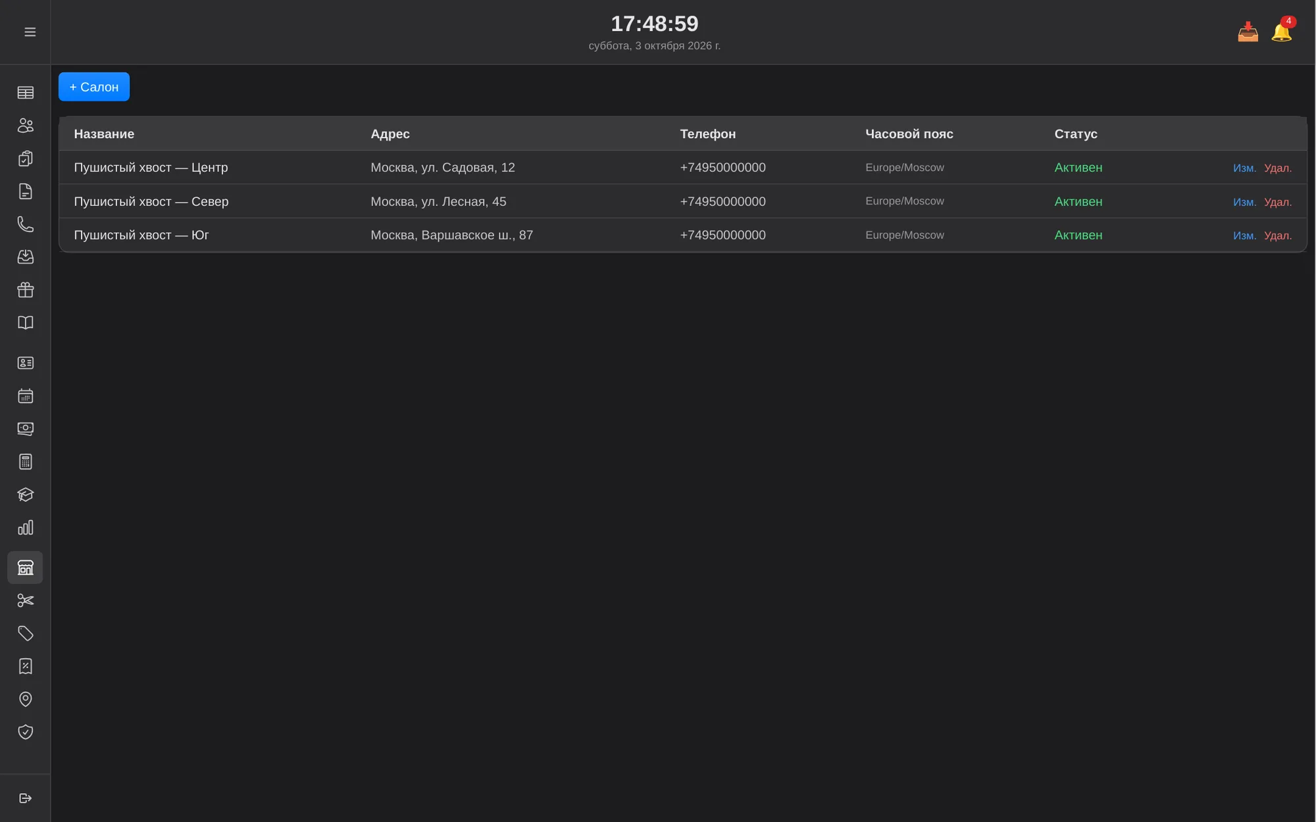Image resolution: width=1316 pixels, height=822 pixels.
Task: Open the bar chart statistics icon
Action: pos(25,527)
